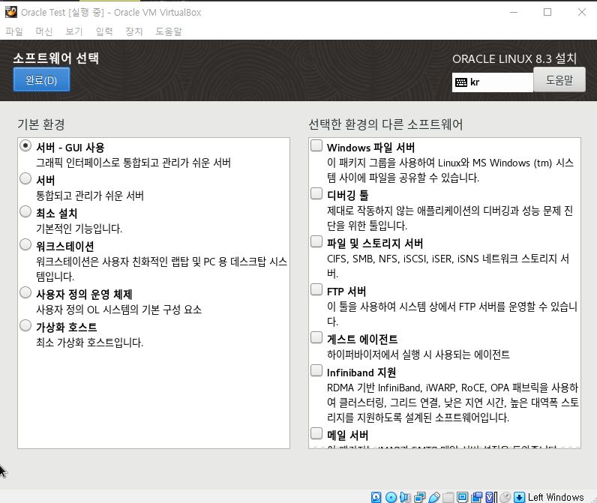This screenshot has width=597, height=503.
Task: Click the recording status icon
Action: tap(477, 497)
